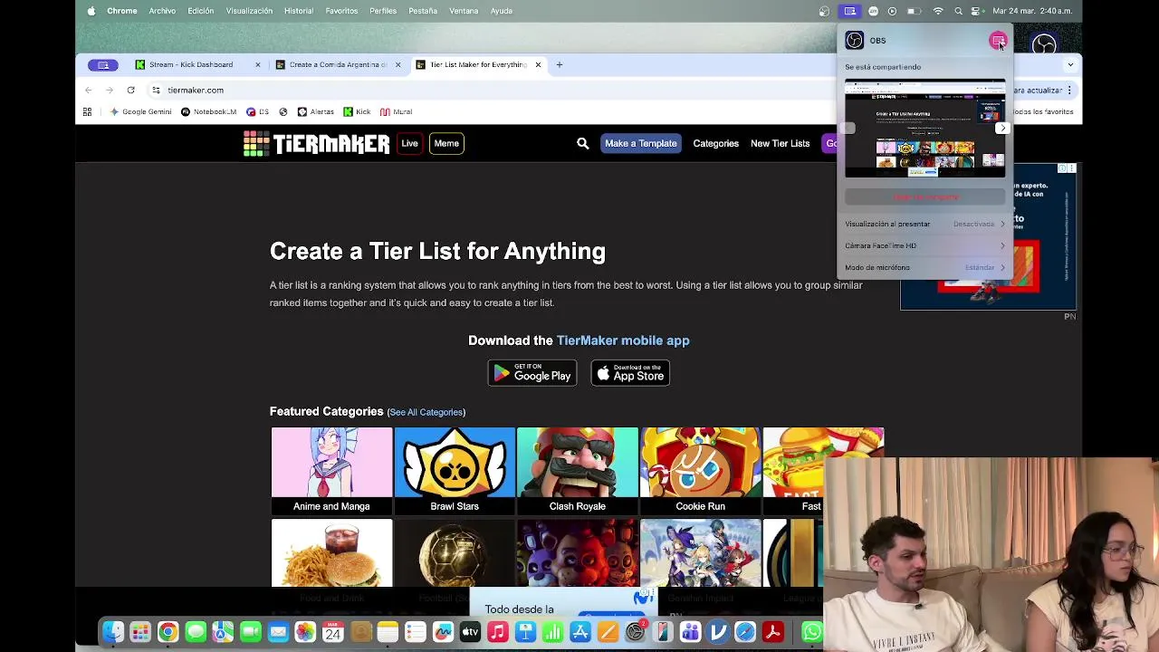Image resolution: width=1159 pixels, height=652 pixels.
Task: Open New Tier Lists link
Action: 780,143
